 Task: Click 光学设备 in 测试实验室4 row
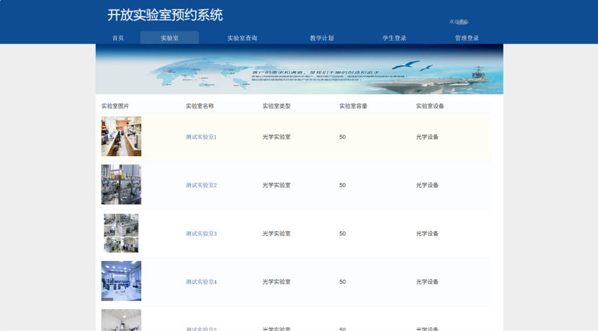[x=427, y=282]
